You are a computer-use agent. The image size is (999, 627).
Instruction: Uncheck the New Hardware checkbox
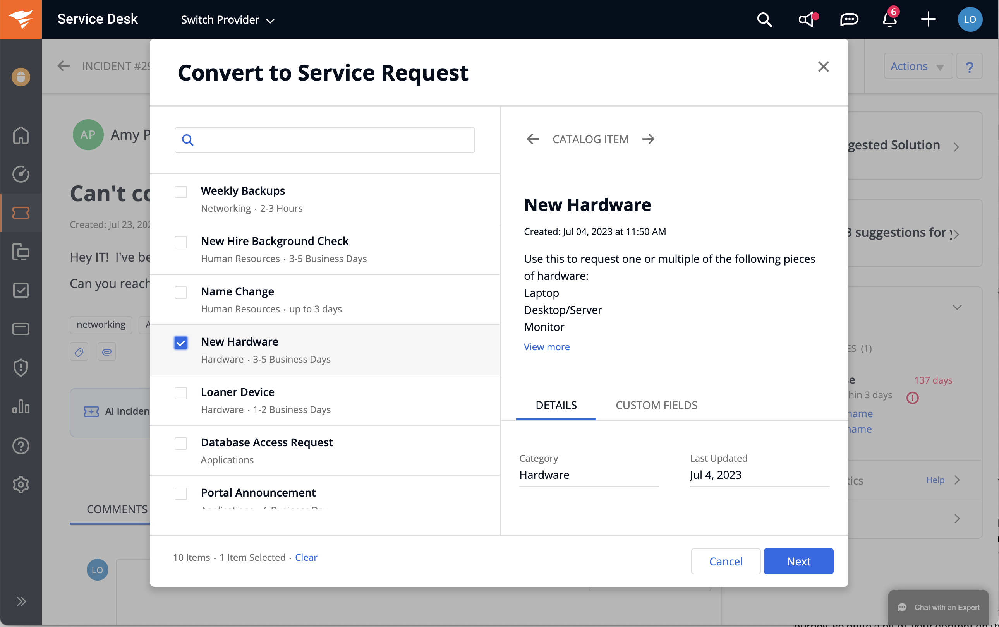tap(181, 343)
